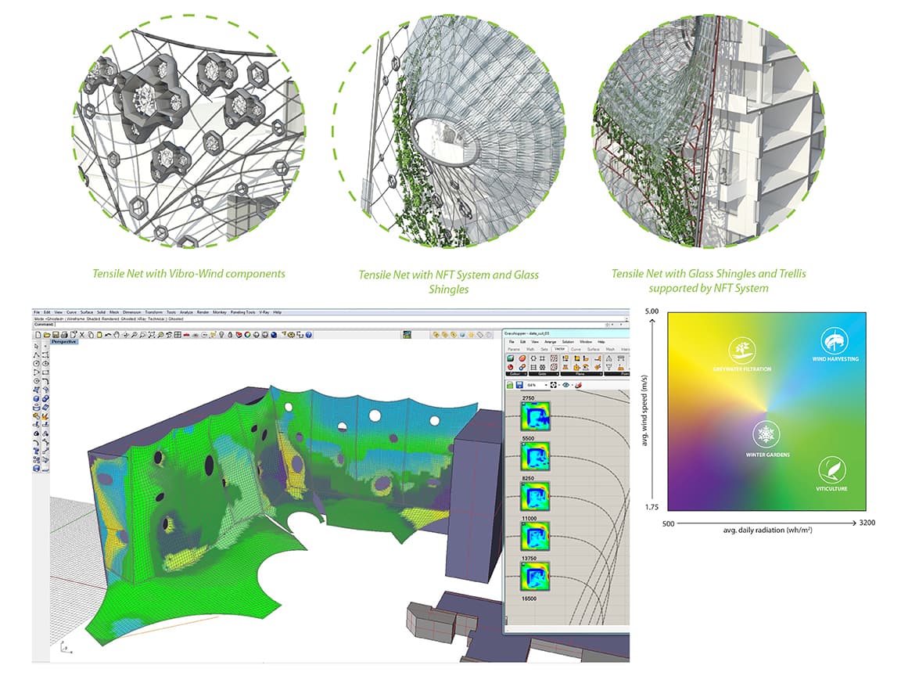
Task: Open the Rhino File menu
Action: click(x=36, y=312)
